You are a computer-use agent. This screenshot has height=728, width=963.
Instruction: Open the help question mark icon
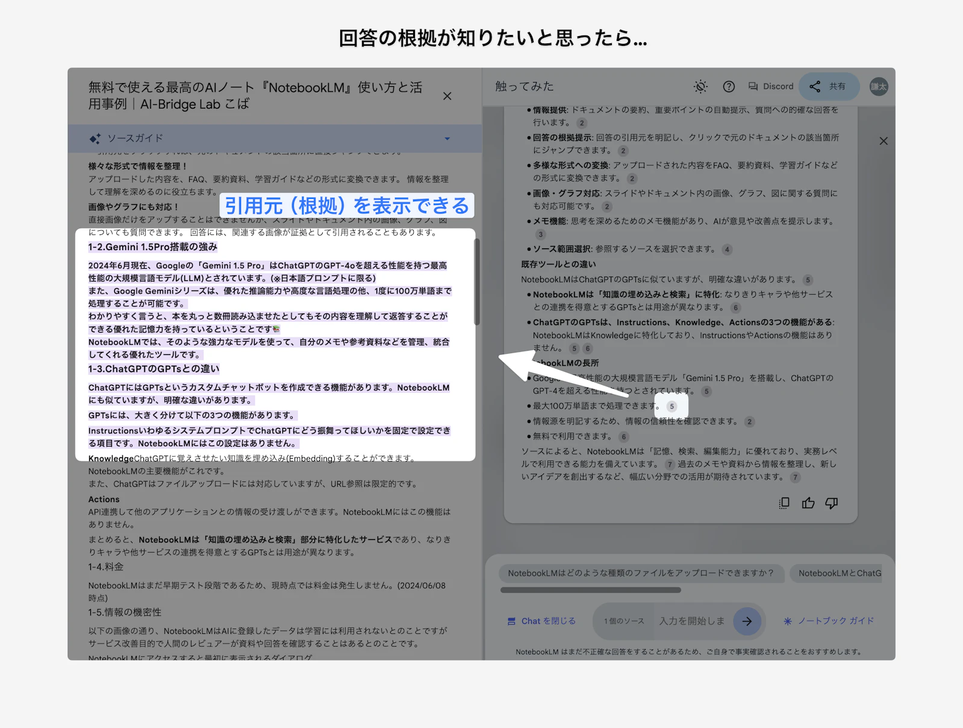(x=729, y=87)
